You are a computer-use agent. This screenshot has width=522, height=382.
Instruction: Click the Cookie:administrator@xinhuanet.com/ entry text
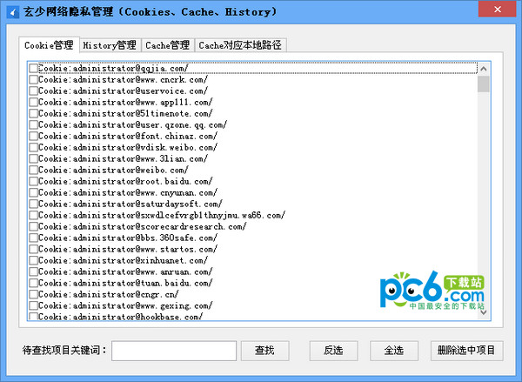[124, 261]
